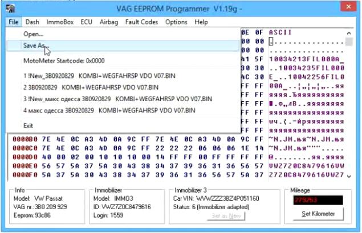Open recent file 1 !New_3B0920829 KOMBI+WEGFAHRSP
The width and height of the screenshot is (362, 233).
click(123, 76)
